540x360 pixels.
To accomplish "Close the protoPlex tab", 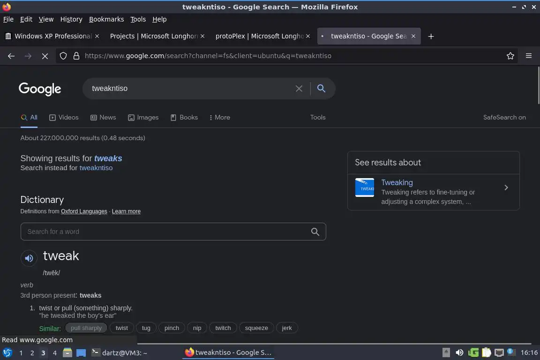I will pos(308,36).
